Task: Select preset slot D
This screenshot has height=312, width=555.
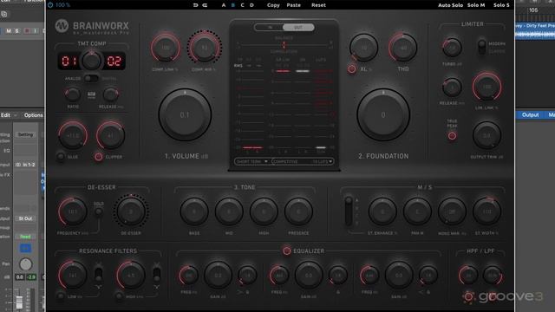Action: click(251, 5)
